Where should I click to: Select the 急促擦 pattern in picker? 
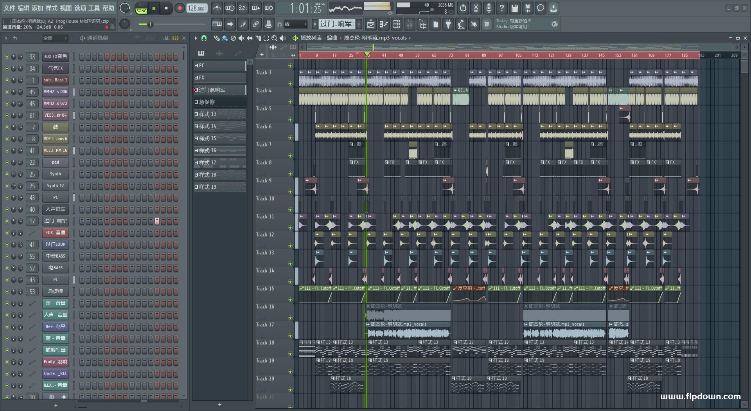tap(219, 102)
